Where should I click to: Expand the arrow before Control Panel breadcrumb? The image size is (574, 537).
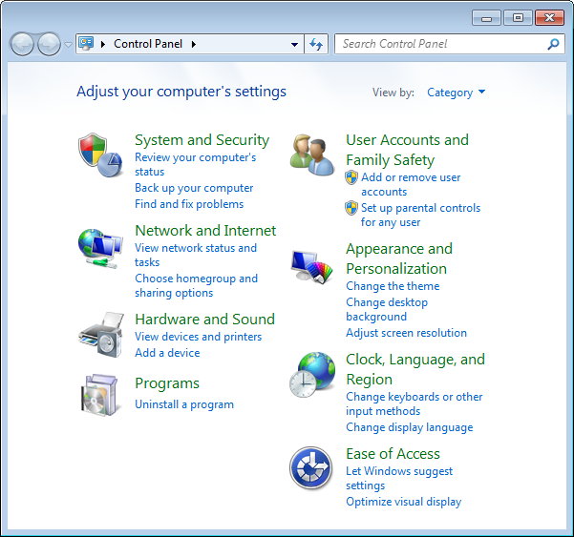(103, 44)
